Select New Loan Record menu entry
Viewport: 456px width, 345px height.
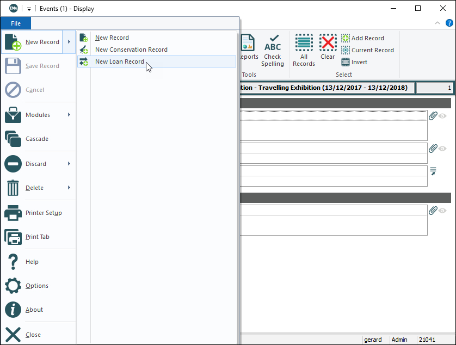[x=120, y=61]
